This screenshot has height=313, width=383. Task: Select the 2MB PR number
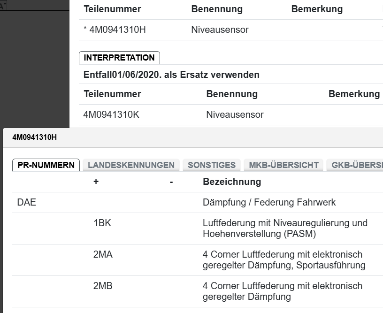tap(103, 286)
